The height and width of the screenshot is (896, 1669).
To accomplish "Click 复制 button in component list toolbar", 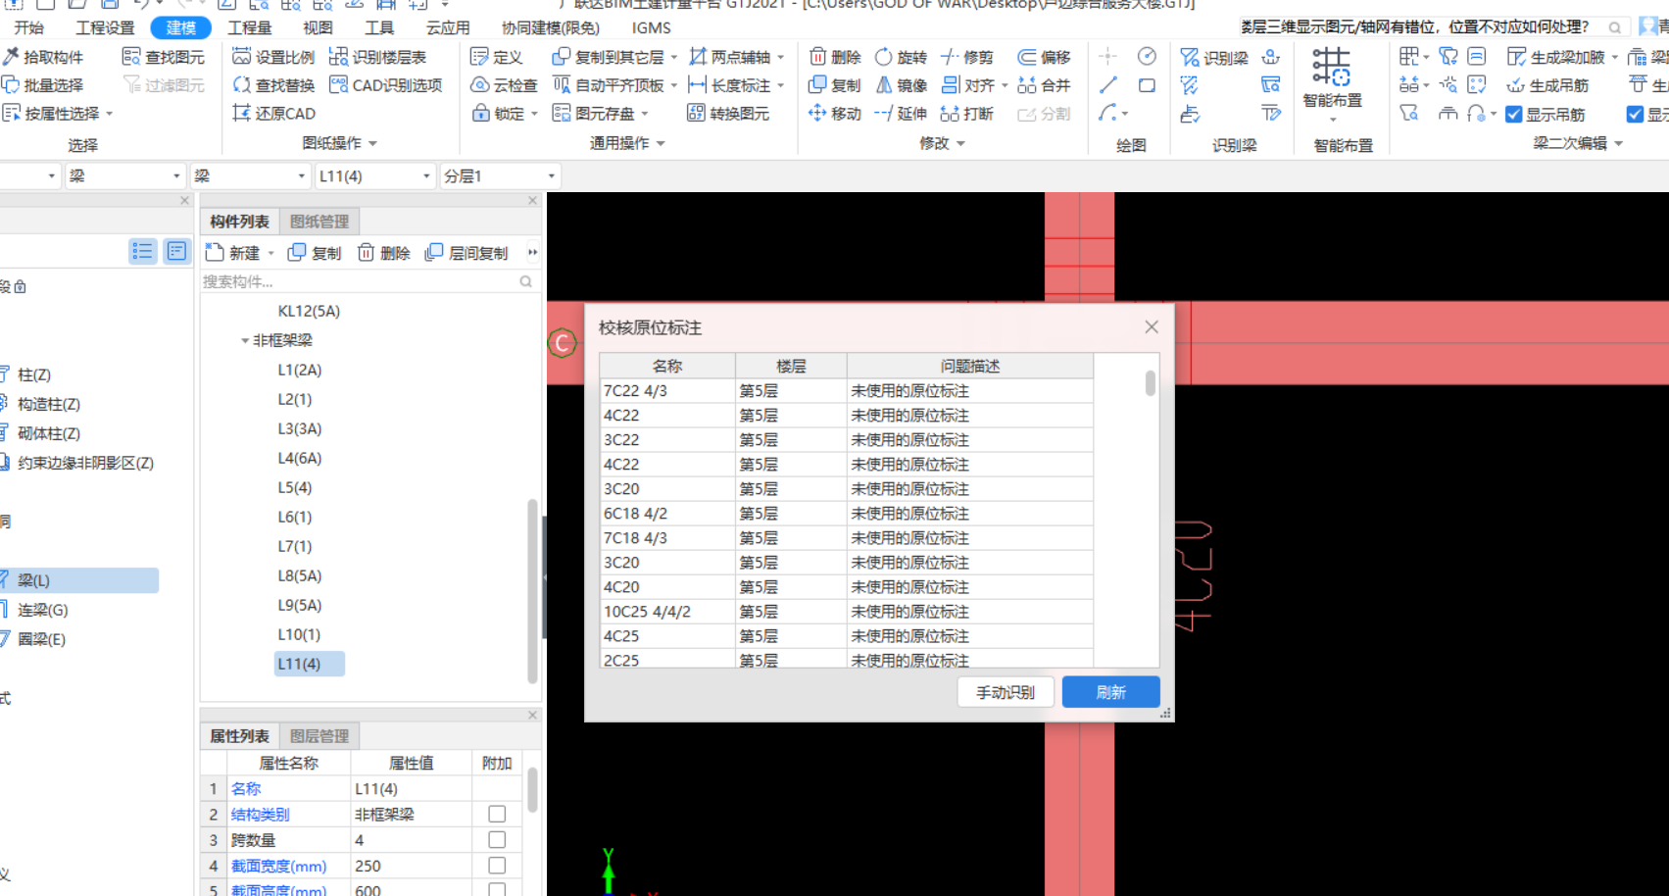I will coord(314,253).
